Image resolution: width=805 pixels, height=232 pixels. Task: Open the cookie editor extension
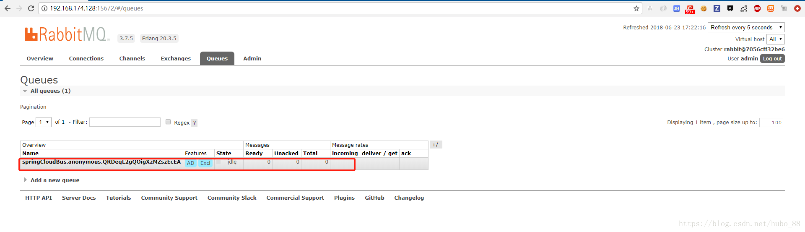[x=704, y=8]
